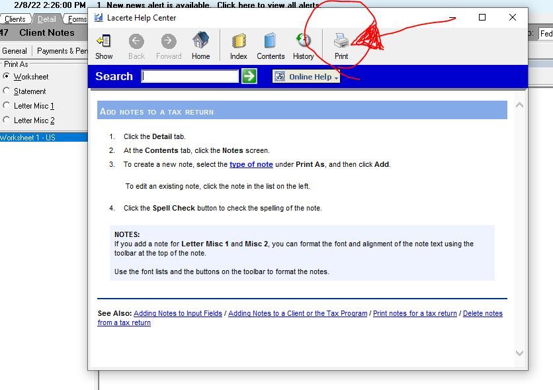
Task: Click the Print printer icon
Action: [341, 42]
